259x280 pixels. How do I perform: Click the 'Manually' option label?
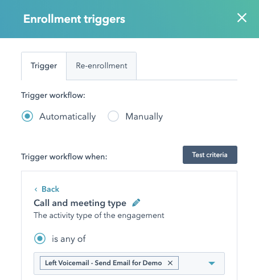pyautogui.click(x=144, y=117)
